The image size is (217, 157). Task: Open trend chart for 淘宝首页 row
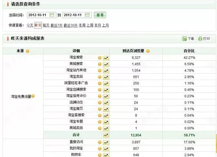[106, 109]
